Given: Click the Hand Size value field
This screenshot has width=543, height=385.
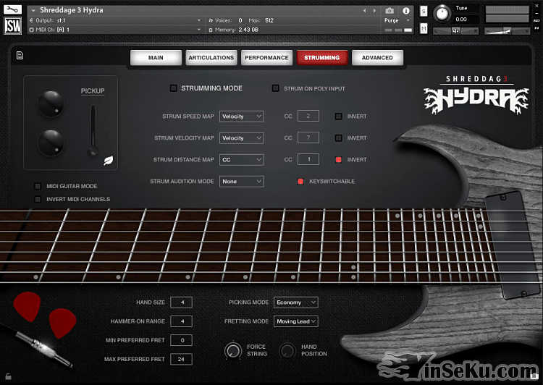Looking at the screenshot, I should [x=181, y=302].
